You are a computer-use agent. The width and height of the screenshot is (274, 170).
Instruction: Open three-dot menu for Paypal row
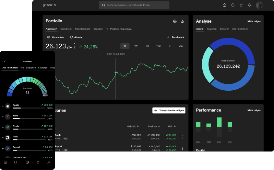coord(182,148)
